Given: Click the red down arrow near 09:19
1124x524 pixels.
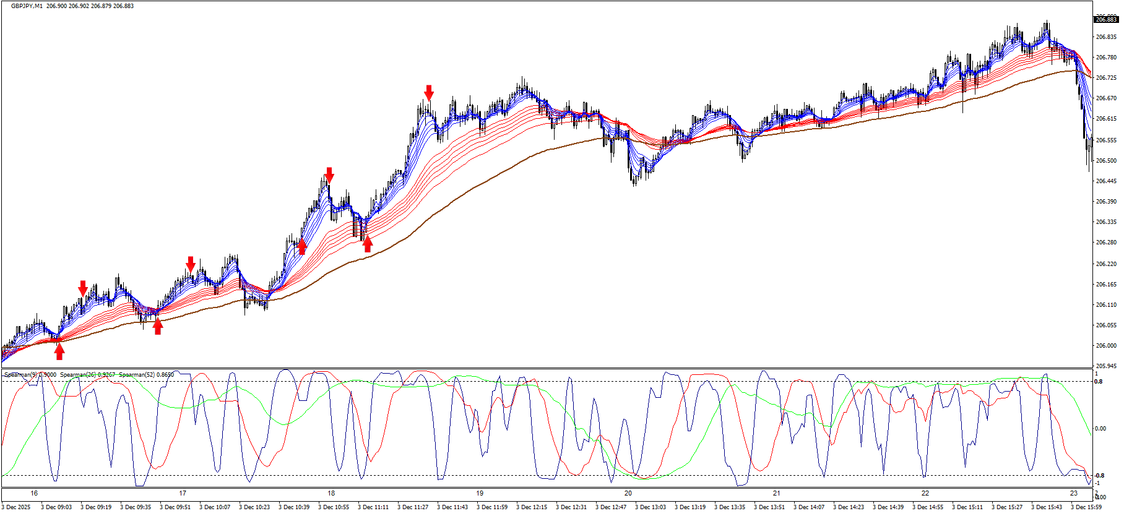Looking at the screenshot, I should [x=83, y=288].
